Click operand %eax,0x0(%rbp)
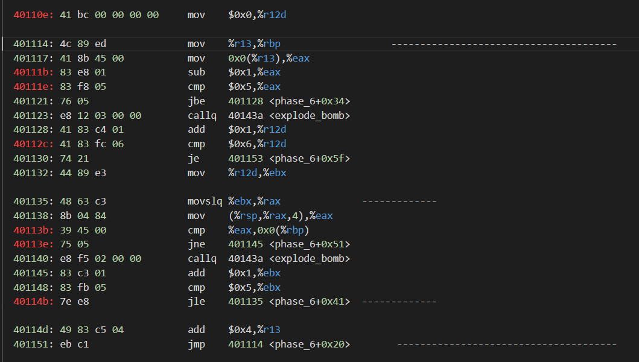639x362 pixels. [269, 230]
